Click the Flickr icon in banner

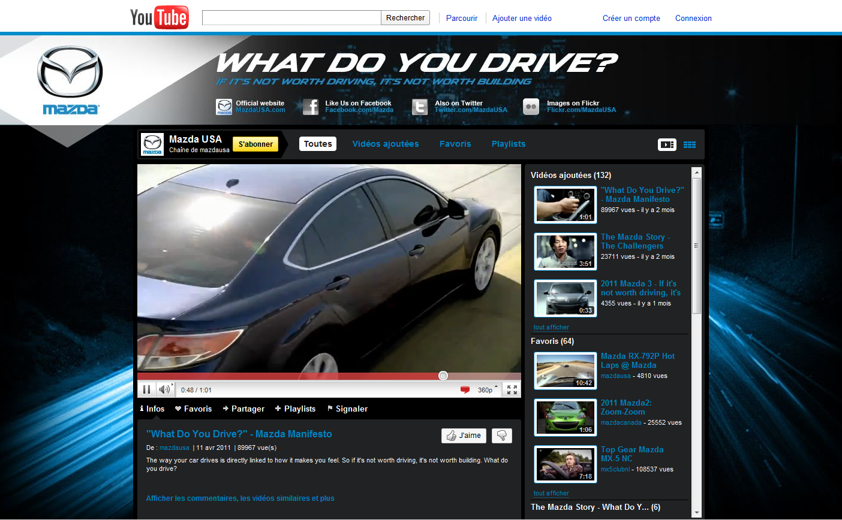click(x=531, y=107)
